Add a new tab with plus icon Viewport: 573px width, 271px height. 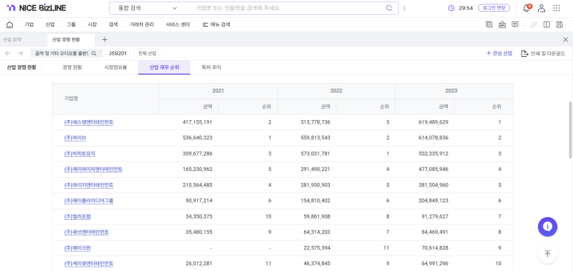(105, 39)
